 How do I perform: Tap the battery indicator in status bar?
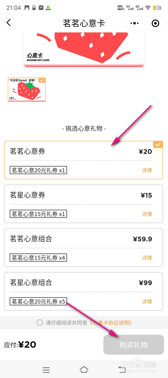157,8
